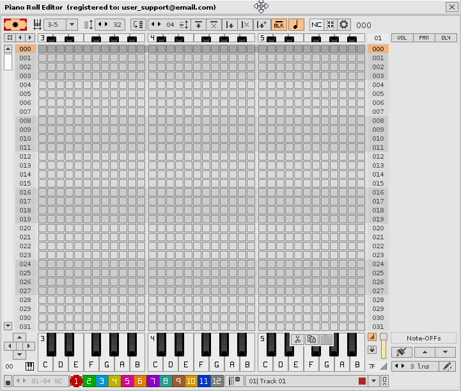Click the follow cursor lines icon
Viewport: 461px width, 391px height.
(138, 25)
